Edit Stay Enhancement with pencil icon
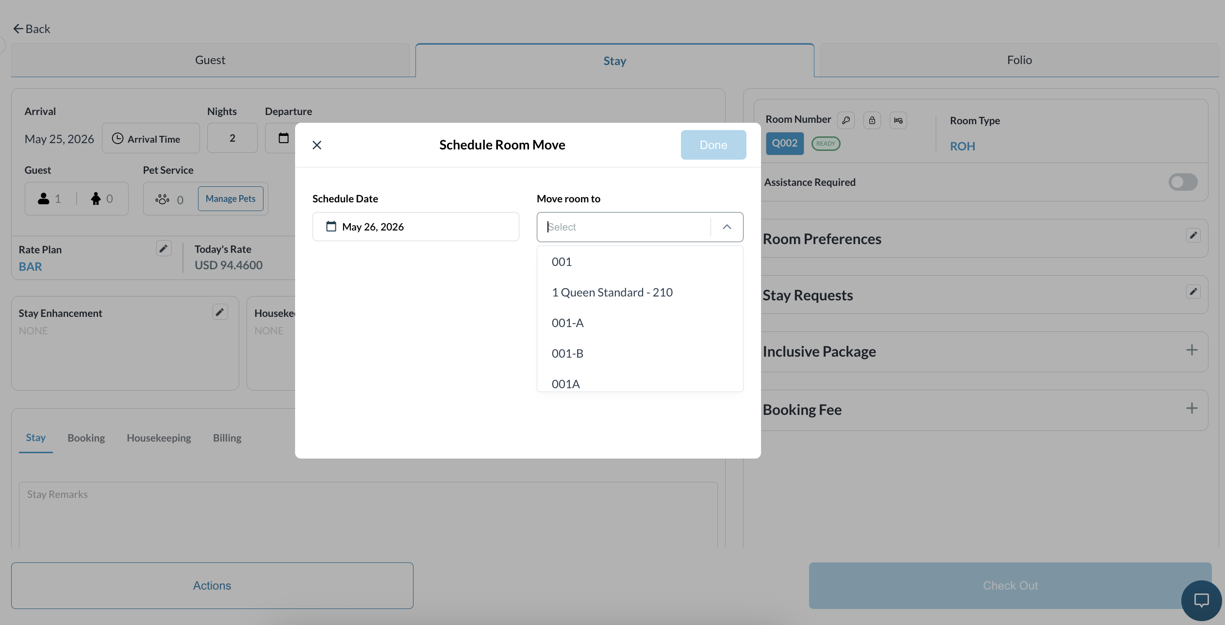Screen dimensions: 1225x625 click(220, 312)
